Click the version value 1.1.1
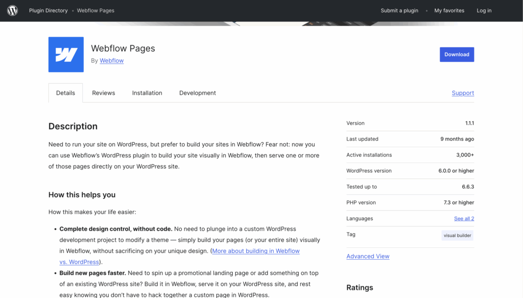523x298 pixels. (469, 123)
